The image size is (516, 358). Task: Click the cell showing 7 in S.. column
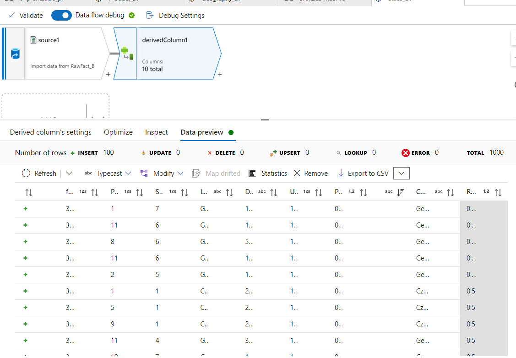(x=158, y=209)
